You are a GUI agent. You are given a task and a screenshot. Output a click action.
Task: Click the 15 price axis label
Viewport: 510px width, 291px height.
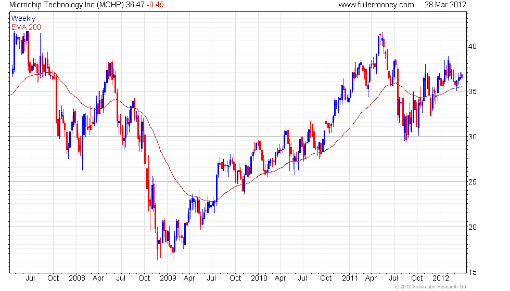pyautogui.click(x=473, y=272)
